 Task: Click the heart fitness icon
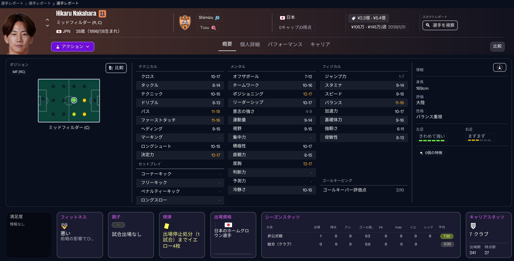tap(64, 226)
